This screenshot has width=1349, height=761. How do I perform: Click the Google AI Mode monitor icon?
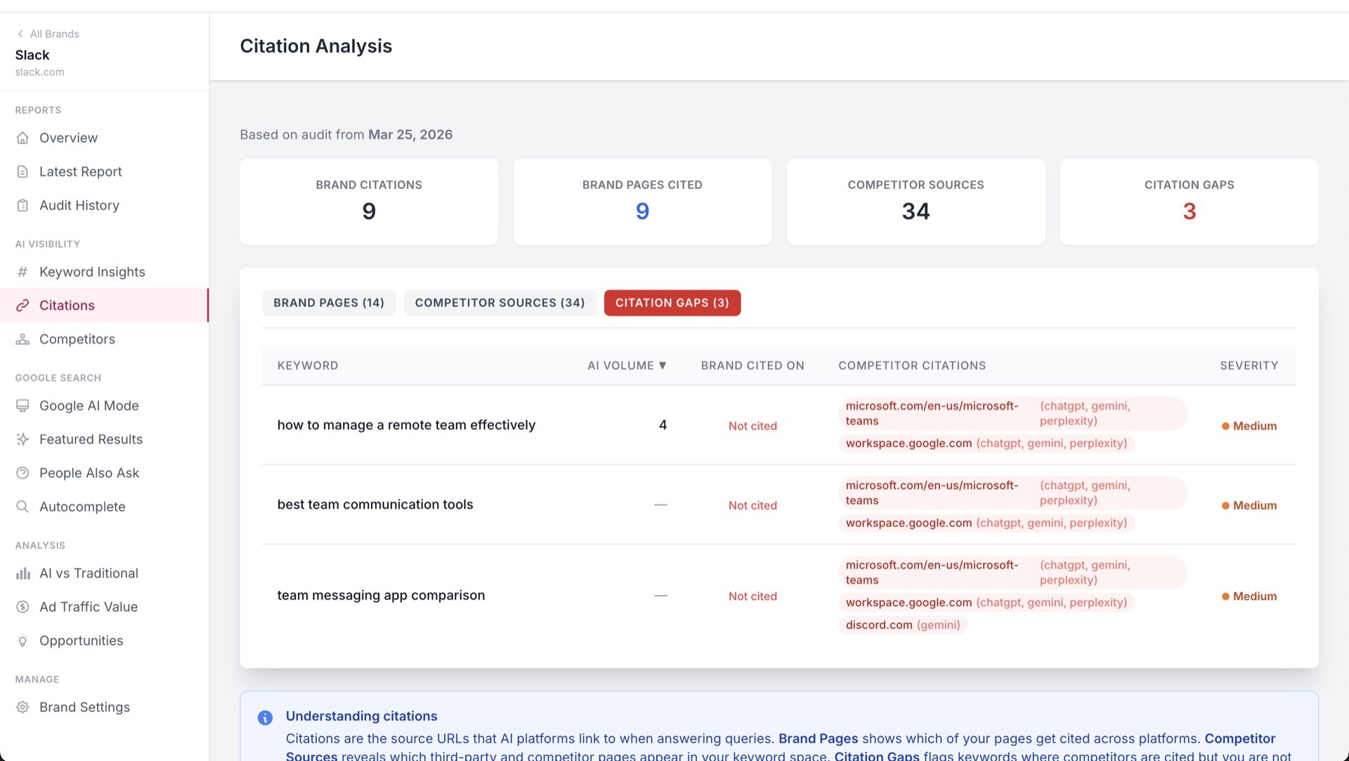click(22, 405)
